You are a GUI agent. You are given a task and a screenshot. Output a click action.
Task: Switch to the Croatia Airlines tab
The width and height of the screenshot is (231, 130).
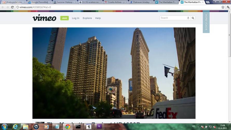(x=115, y=2)
